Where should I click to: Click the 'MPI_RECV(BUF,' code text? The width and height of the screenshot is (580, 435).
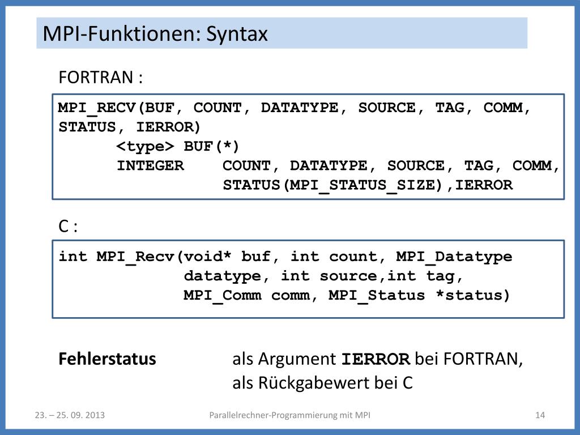(120, 108)
